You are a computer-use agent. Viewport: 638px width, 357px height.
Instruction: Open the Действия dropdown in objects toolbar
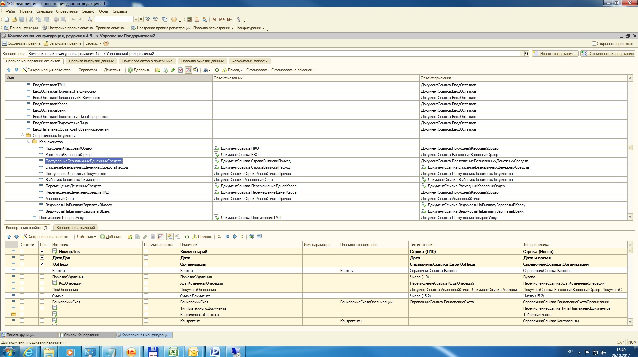(x=114, y=70)
